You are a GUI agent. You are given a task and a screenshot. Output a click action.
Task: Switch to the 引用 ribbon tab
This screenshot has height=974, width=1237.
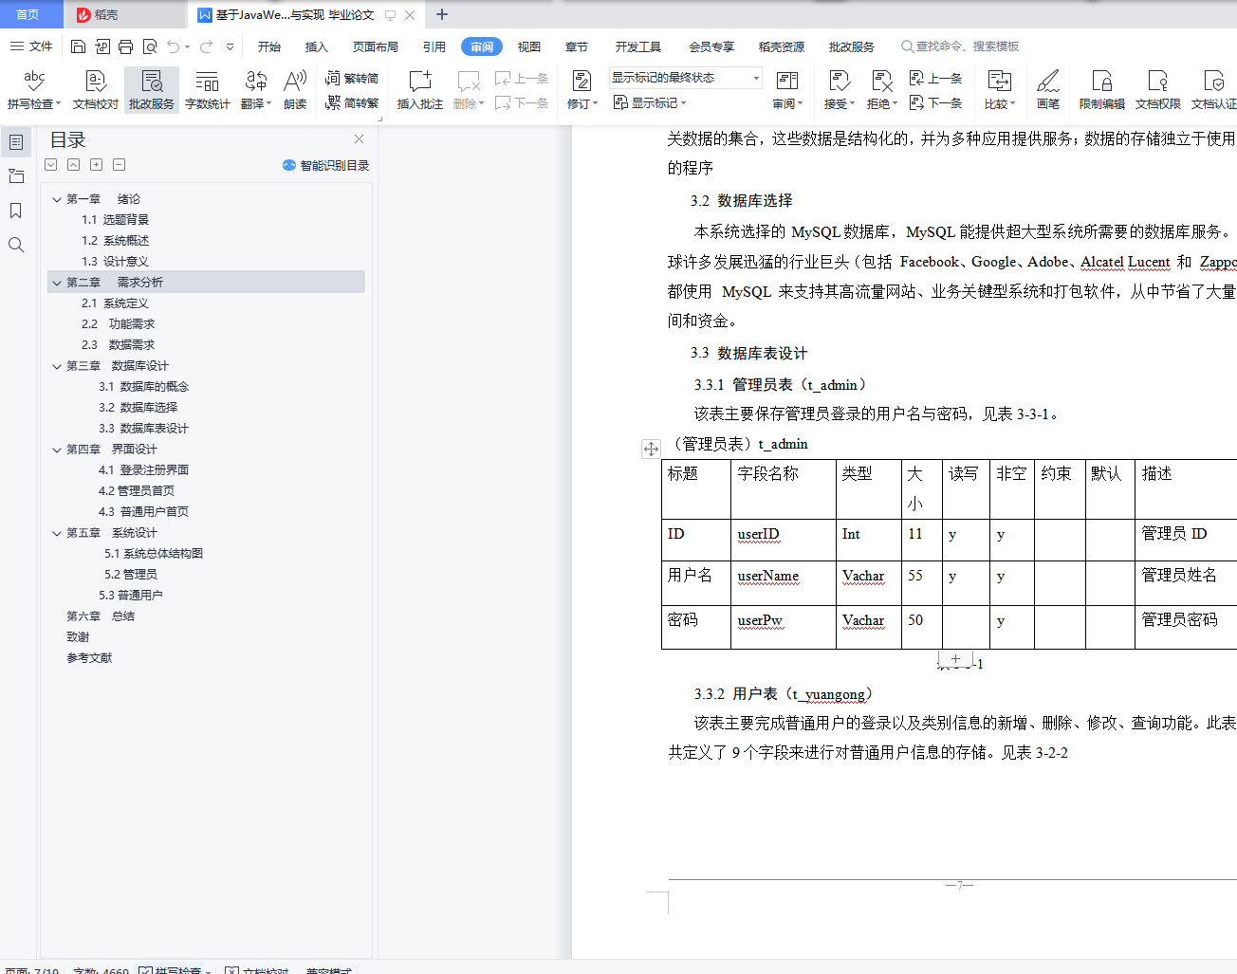[434, 46]
